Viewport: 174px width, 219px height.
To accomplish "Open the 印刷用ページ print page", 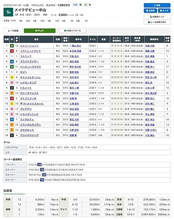I will (157, 17).
